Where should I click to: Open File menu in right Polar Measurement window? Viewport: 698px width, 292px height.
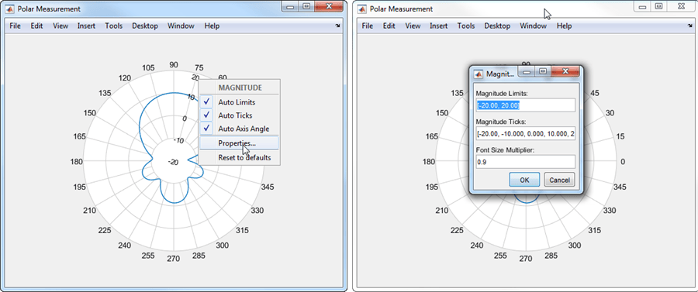point(368,26)
